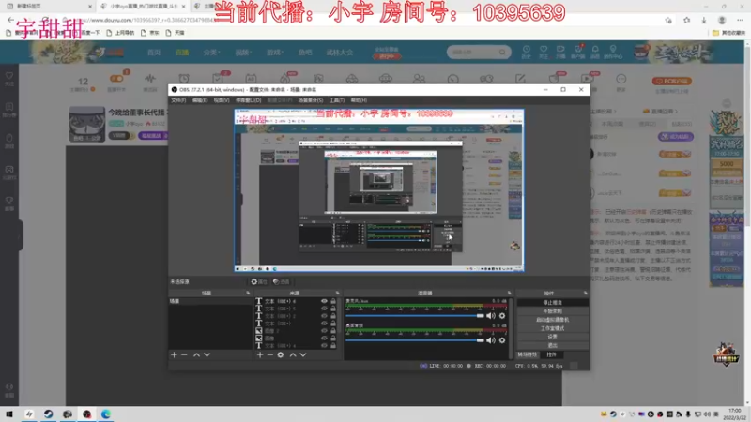This screenshot has height=422, width=751.
Task: Click the 滤镜 filters button above the docks
Action: coord(281,282)
